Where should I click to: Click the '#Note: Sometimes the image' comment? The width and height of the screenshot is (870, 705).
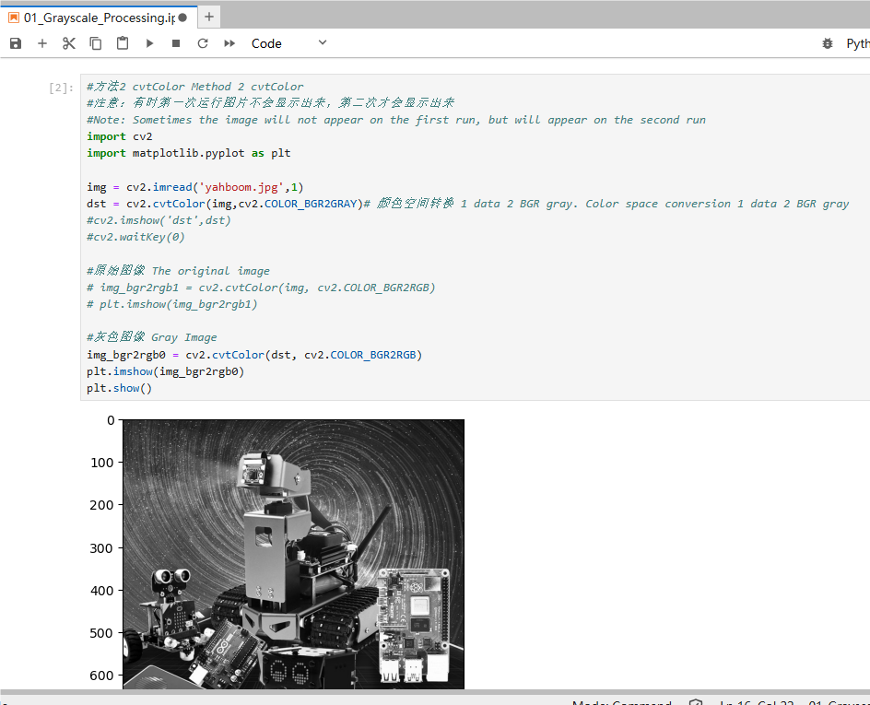click(x=396, y=120)
